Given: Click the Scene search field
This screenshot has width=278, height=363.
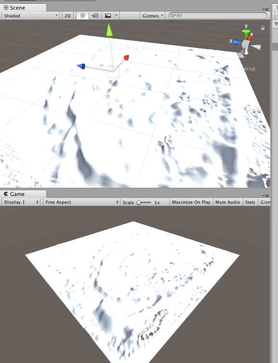Looking at the screenshot, I should pyautogui.click(x=218, y=15).
